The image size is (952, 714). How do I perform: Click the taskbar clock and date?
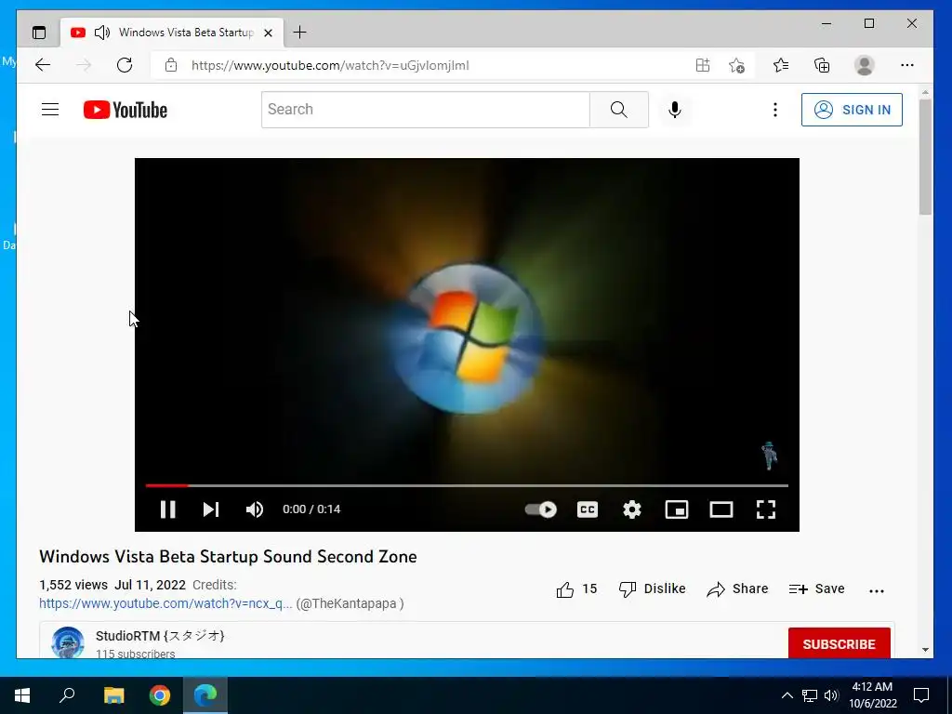pos(872,695)
